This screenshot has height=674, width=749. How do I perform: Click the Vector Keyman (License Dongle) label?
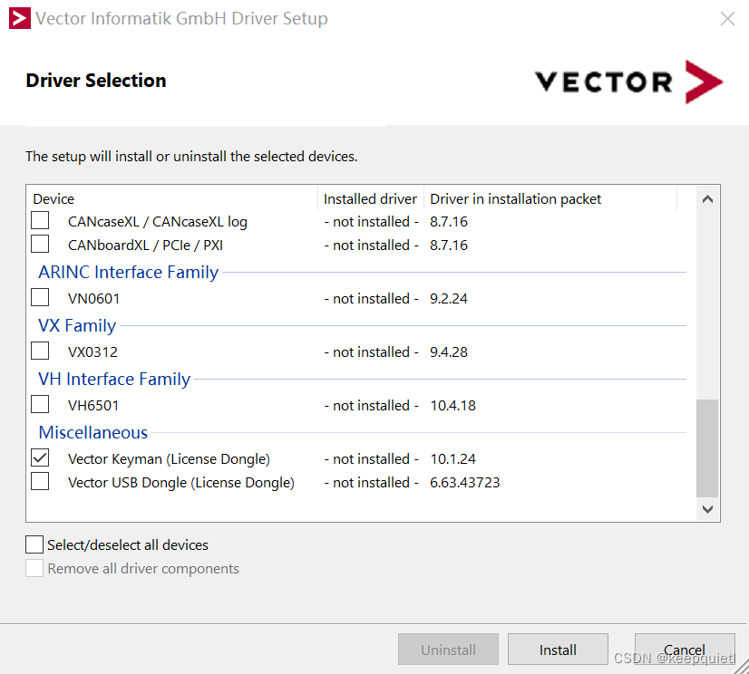click(169, 458)
